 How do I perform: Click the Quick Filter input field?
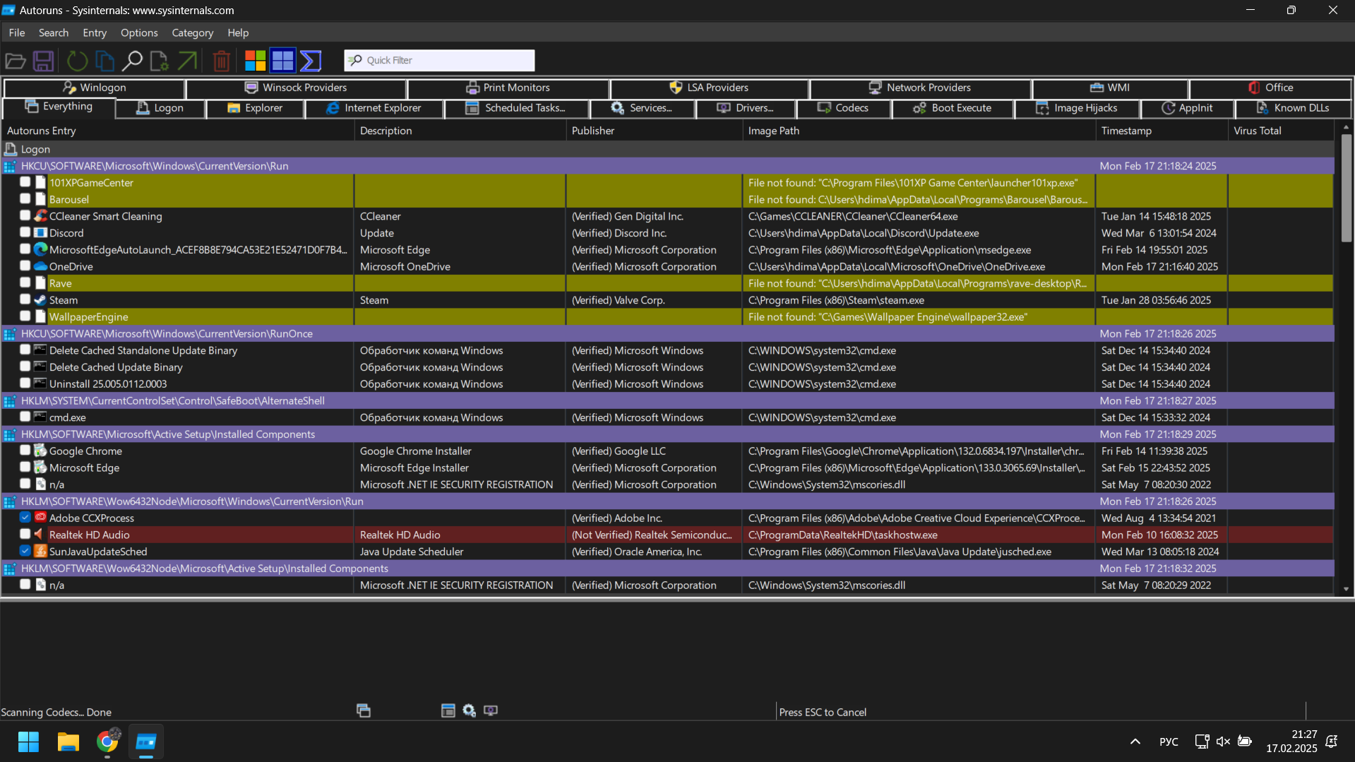(439, 60)
